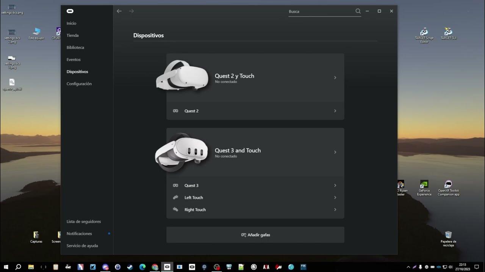
Task: Show hidden system tray icons
Action: tap(408, 267)
